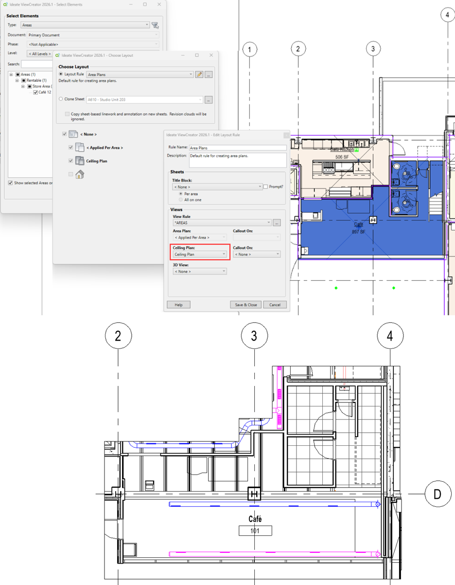Open the Type dropdown showing Areas
The height and width of the screenshot is (585, 455).
coord(85,25)
